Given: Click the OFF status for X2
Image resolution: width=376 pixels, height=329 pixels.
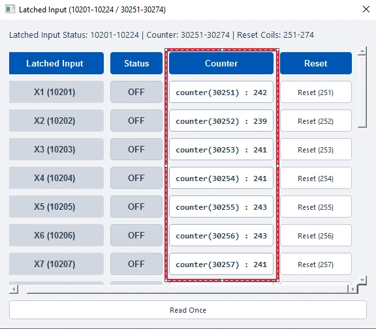Looking at the screenshot, I should (136, 121).
